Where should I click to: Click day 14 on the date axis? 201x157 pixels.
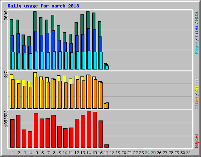pos(88,153)
